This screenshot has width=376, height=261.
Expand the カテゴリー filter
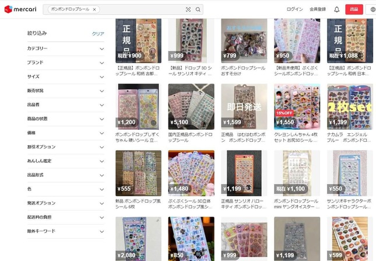tap(65, 48)
